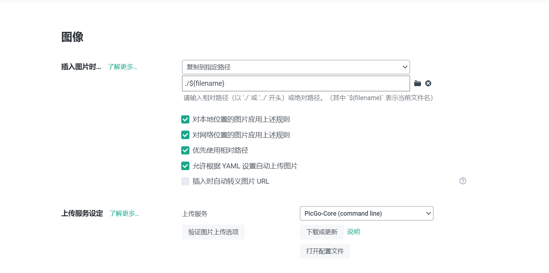Open the upload service dropdown showing PicGo-Core
The image size is (549, 273).
coord(366,213)
